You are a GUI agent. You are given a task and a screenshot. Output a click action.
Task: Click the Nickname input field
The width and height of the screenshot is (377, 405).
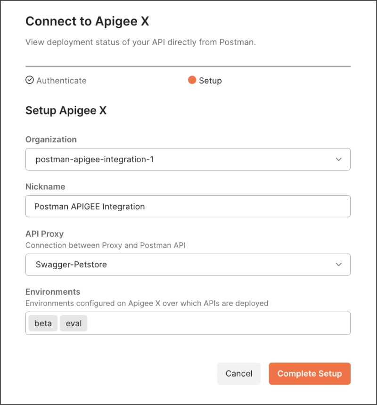[x=188, y=206]
